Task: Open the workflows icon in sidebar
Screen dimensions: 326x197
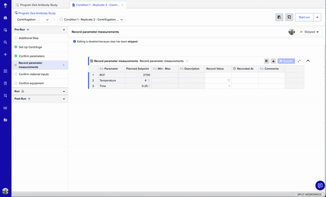Action: pyautogui.click(x=5, y=96)
